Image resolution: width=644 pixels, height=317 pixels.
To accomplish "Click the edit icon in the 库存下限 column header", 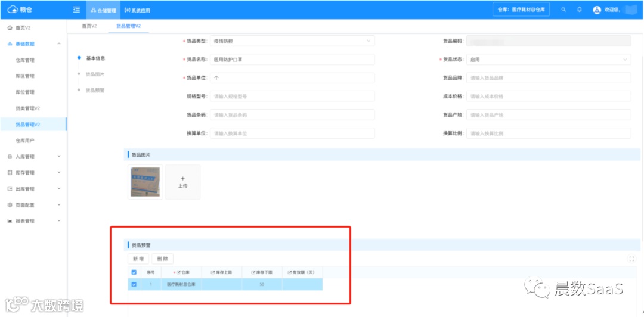I will (x=253, y=272).
